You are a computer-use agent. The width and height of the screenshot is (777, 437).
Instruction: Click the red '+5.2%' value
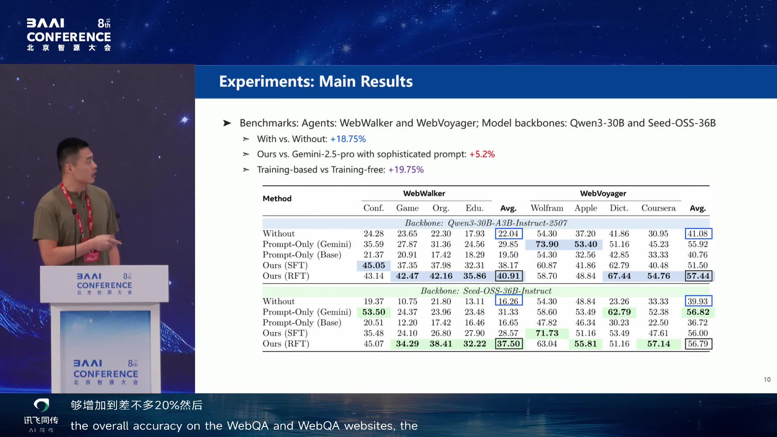point(482,154)
